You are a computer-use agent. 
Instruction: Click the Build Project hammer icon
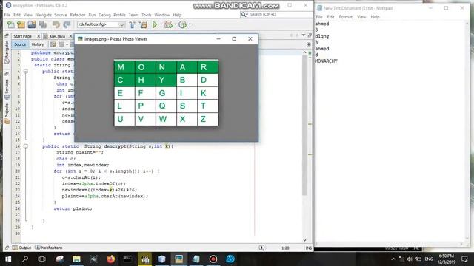[132, 24]
